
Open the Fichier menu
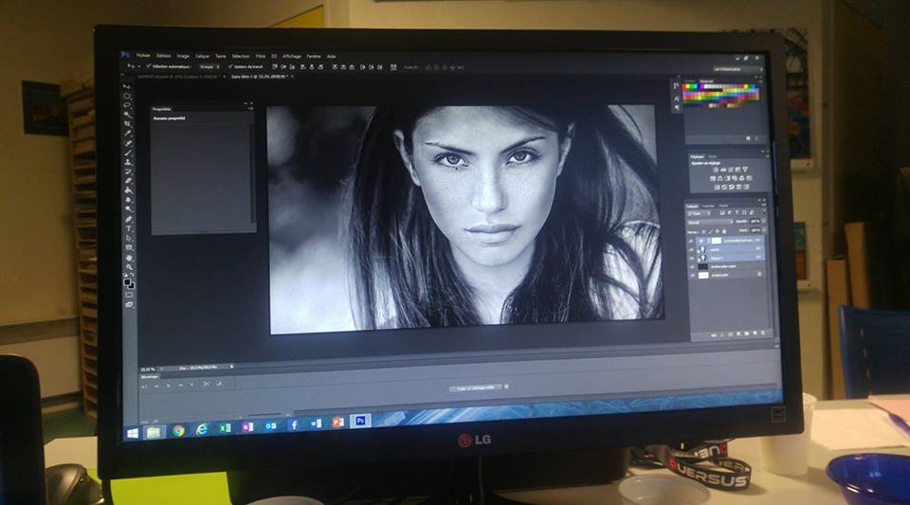143,56
